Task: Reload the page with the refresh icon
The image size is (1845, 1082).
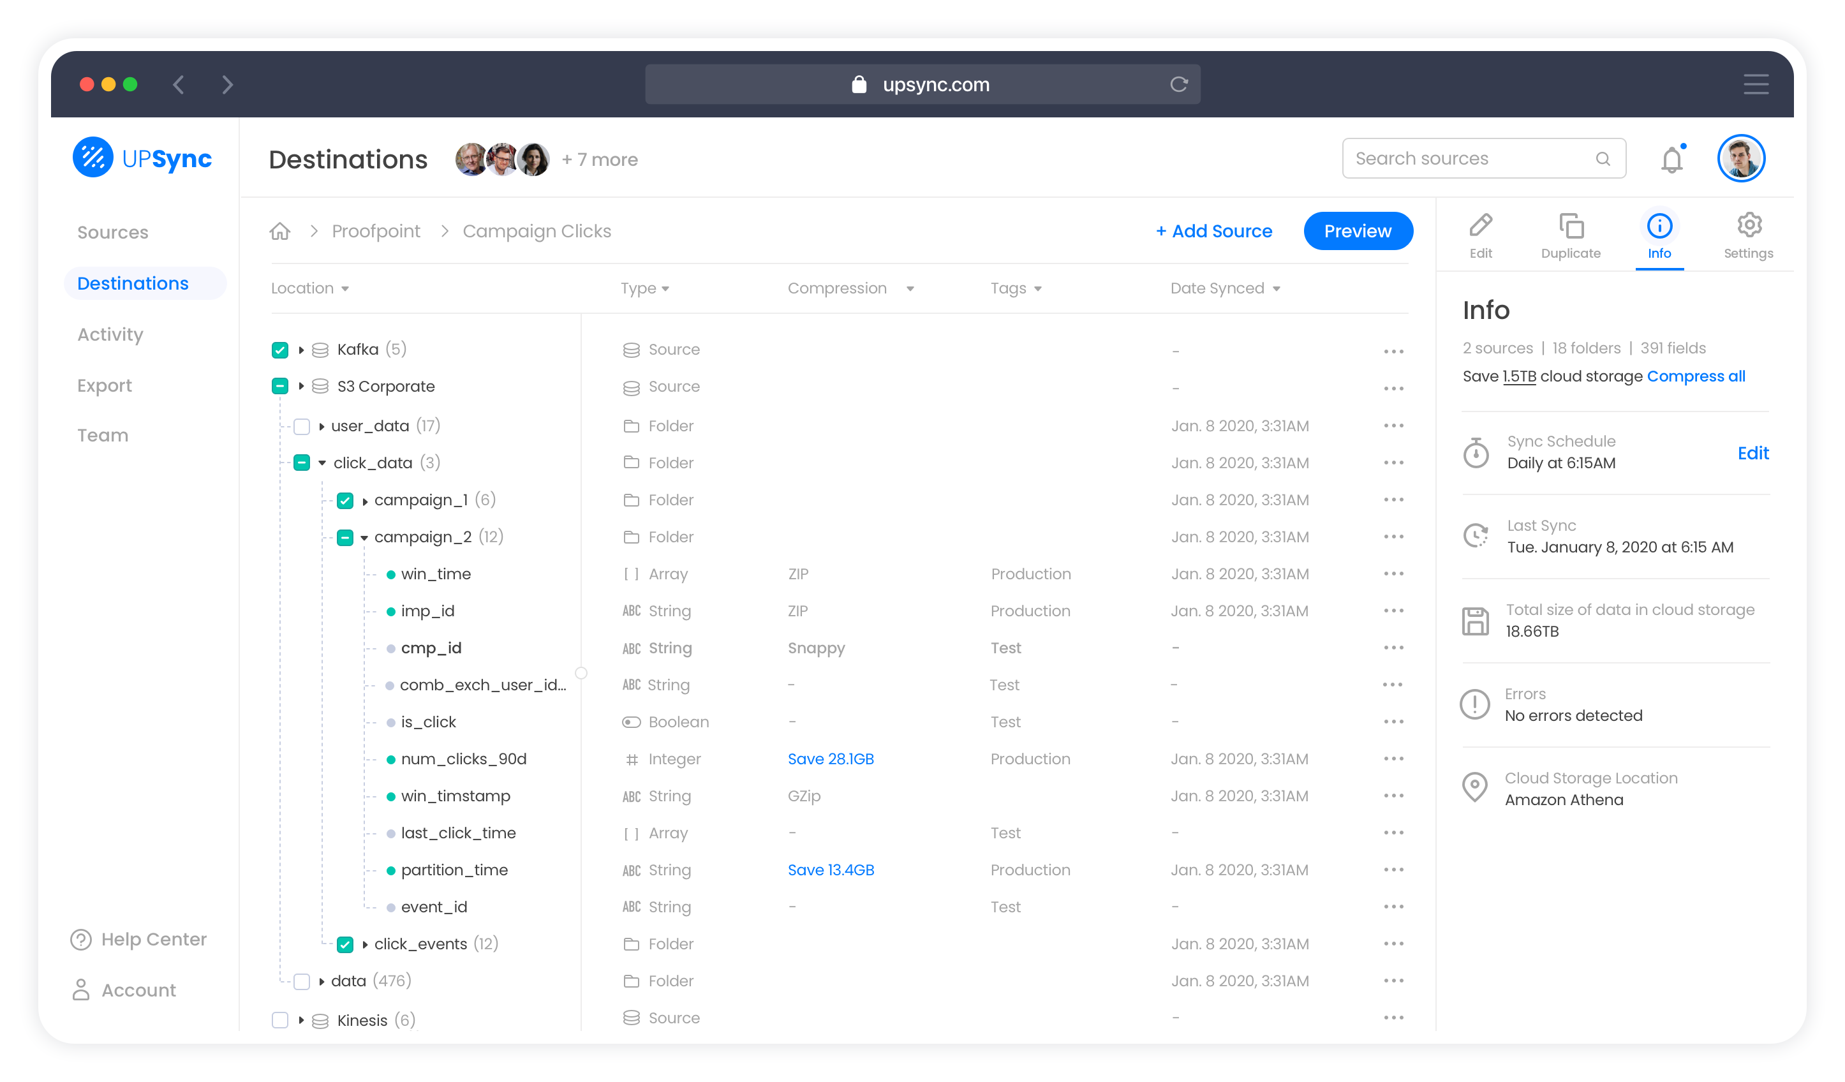Action: (1178, 84)
